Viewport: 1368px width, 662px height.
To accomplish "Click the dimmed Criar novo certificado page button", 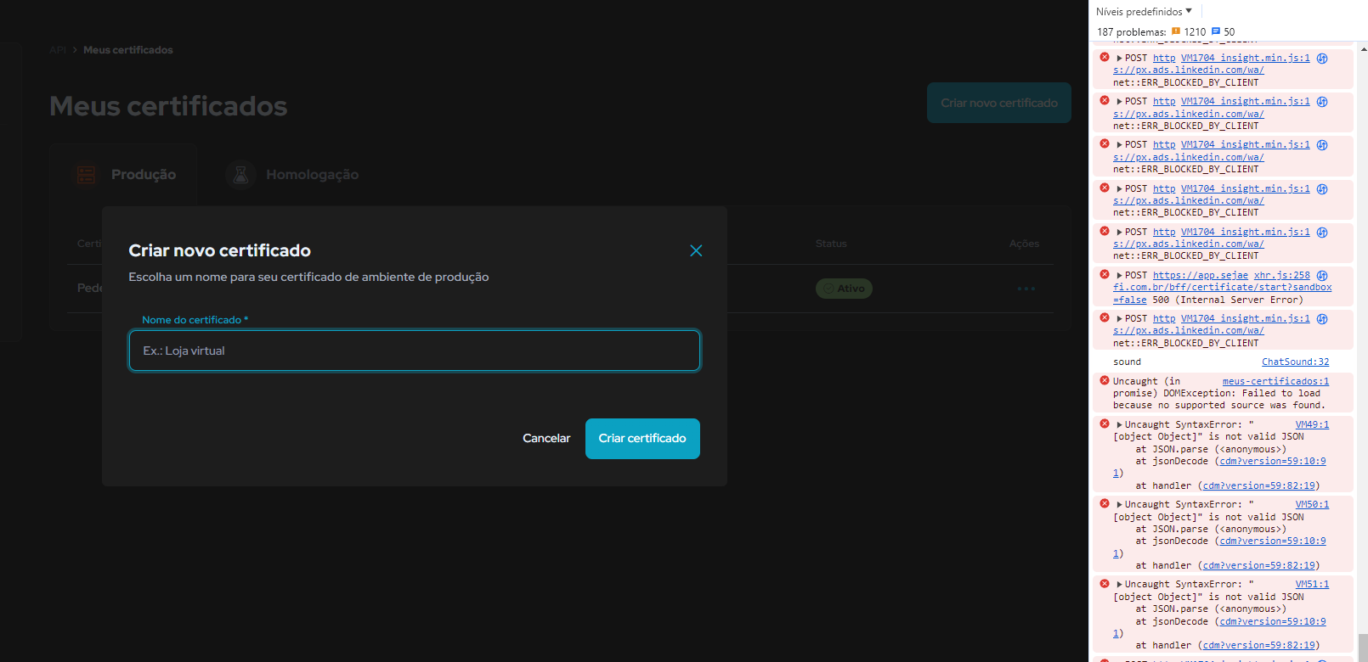I will click(999, 103).
